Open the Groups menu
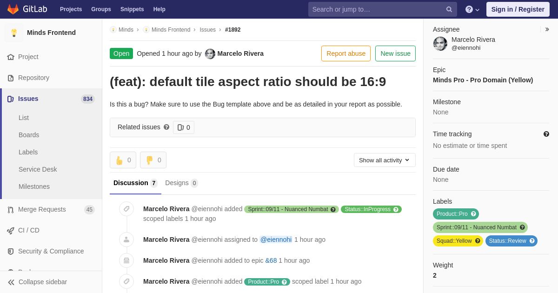The image size is (558, 293). click(x=101, y=9)
